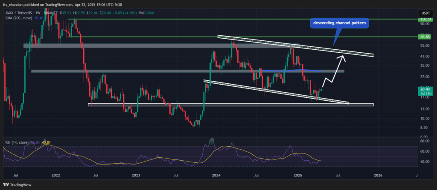This screenshot has height=190, width=437.
Task: Click the 2024 label on time axis
Action: (217, 175)
